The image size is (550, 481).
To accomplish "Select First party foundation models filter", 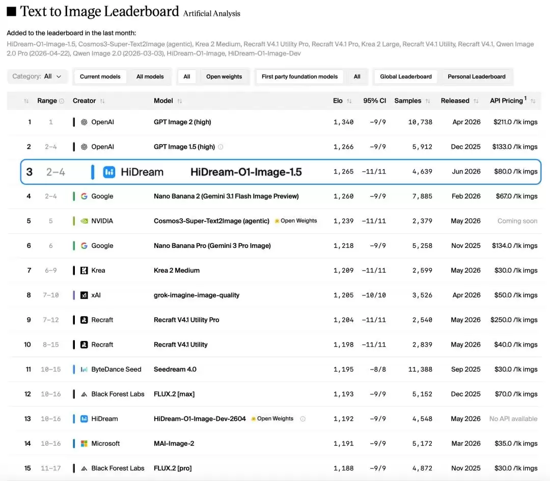I will coord(299,76).
